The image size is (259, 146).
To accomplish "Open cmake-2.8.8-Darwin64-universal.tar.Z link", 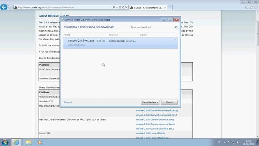I will (157, 115).
